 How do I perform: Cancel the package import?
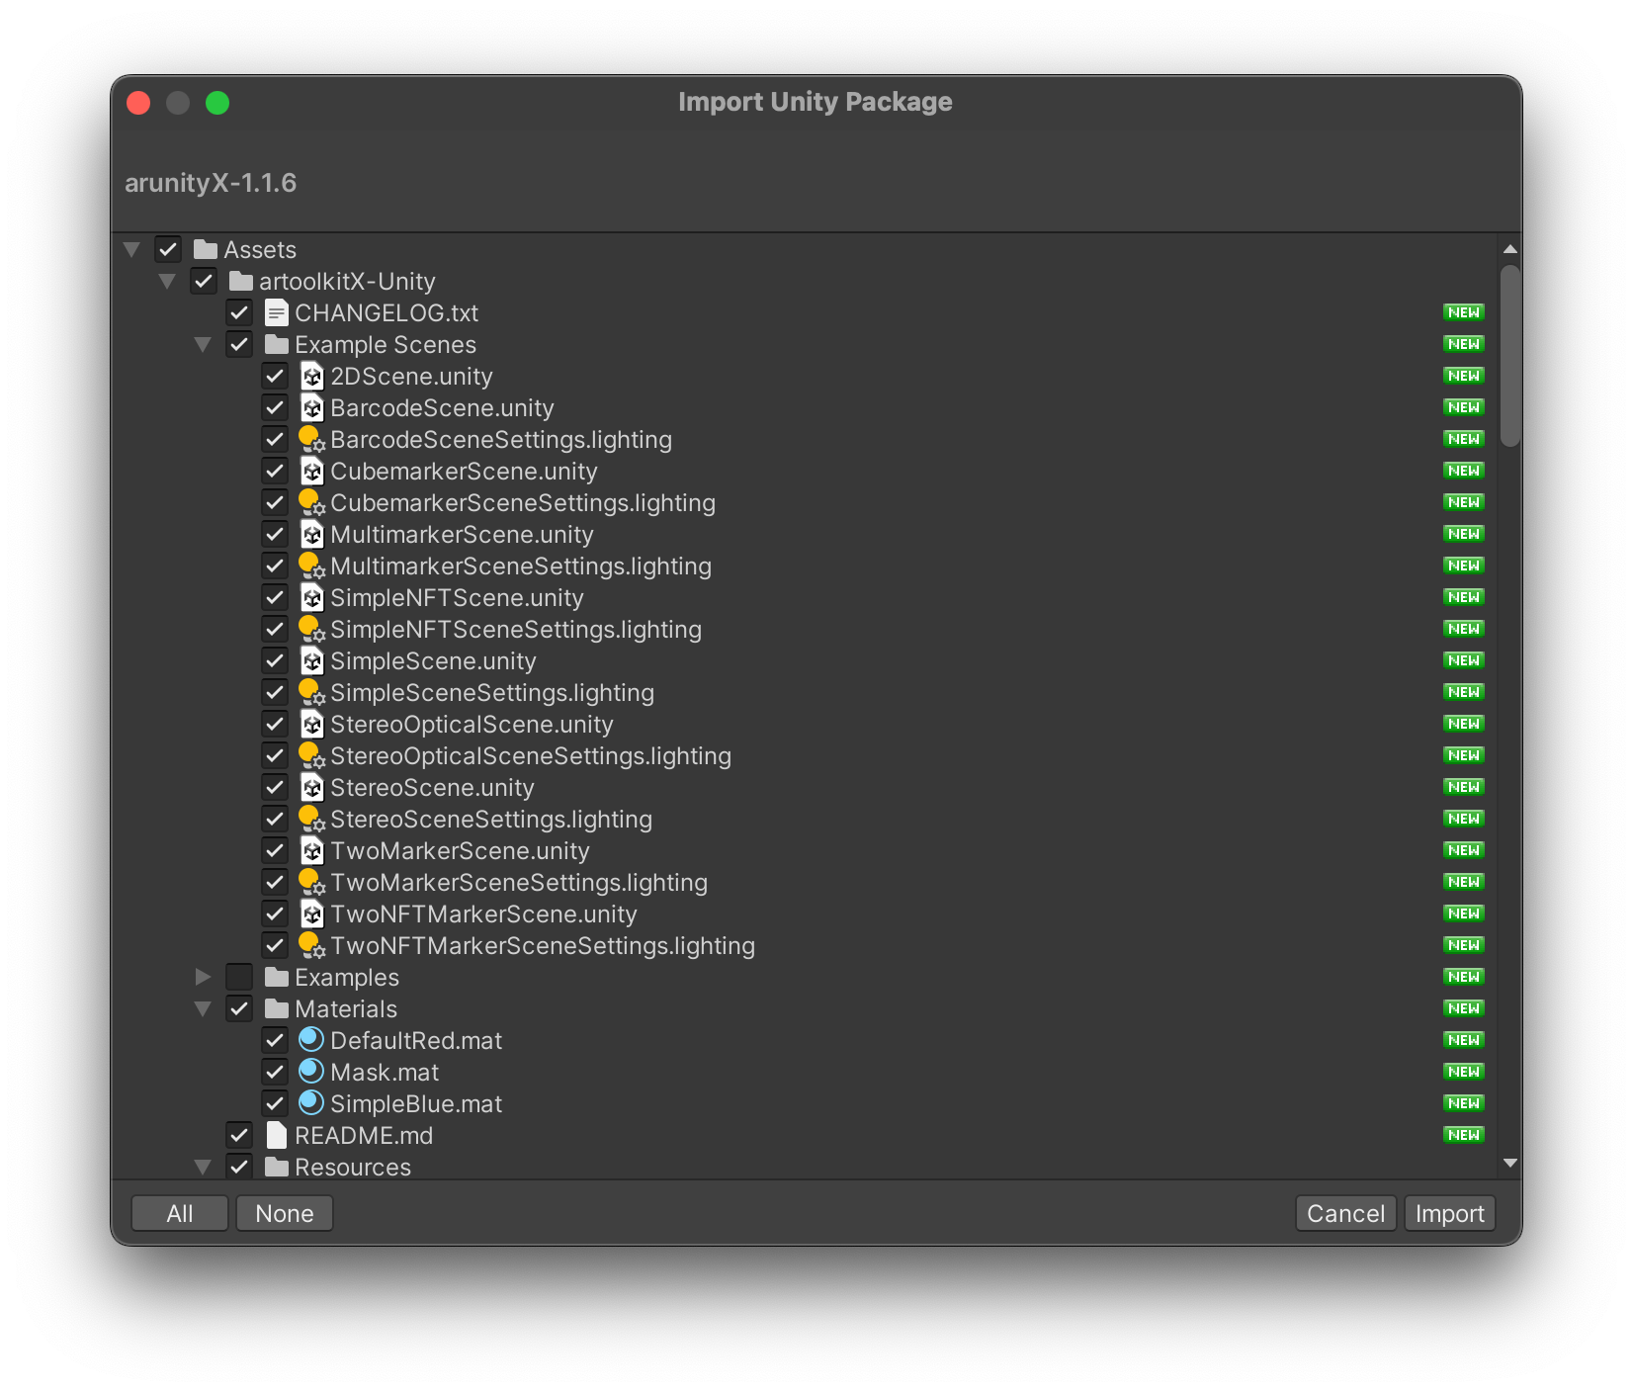pos(1345,1213)
